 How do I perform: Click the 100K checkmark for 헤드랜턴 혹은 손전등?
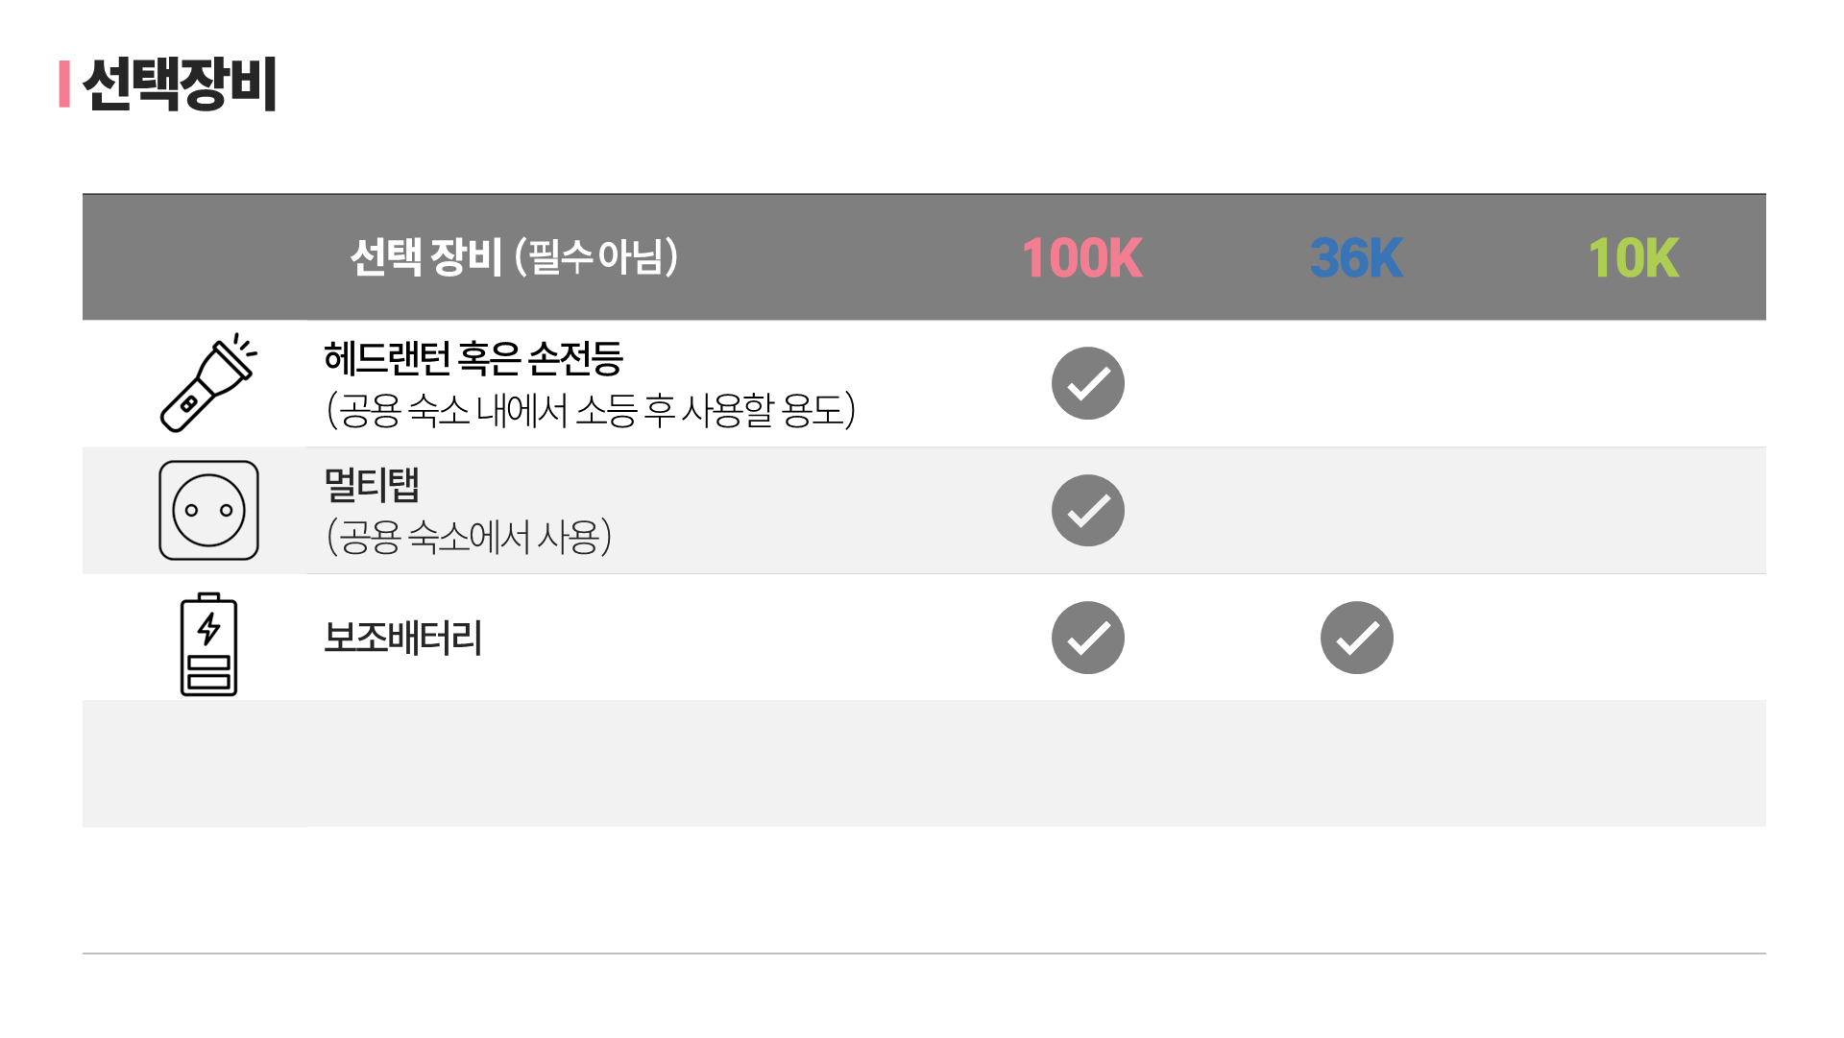click(x=1087, y=383)
